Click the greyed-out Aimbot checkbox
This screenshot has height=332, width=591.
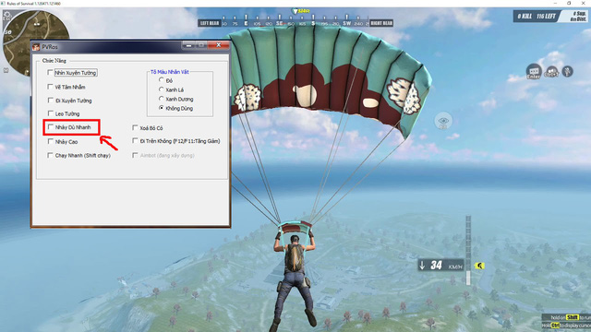[135, 155]
